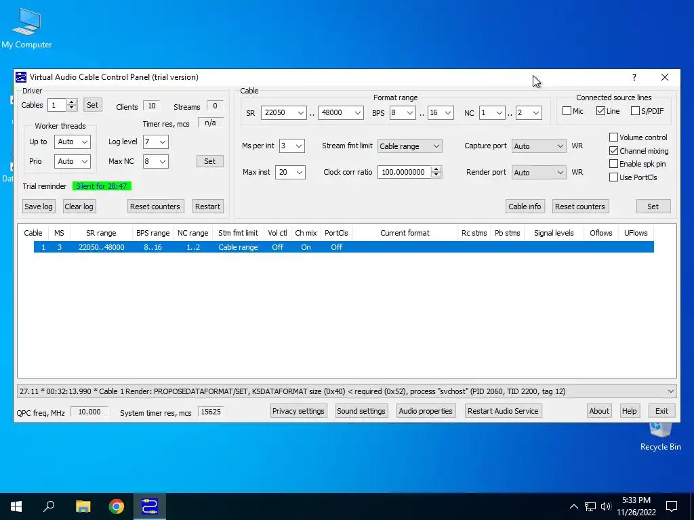The height and width of the screenshot is (520, 694).
Task: Click the Restart button
Action: (x=207, y=207)
